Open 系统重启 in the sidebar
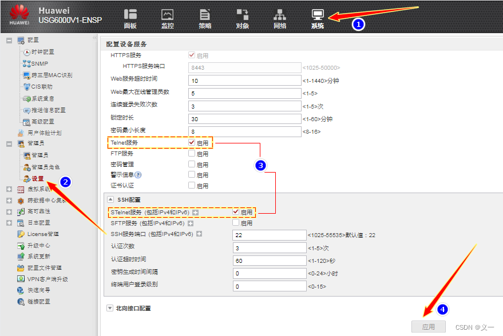This screenshot has width=503, height=336. (x=43, y=99)
